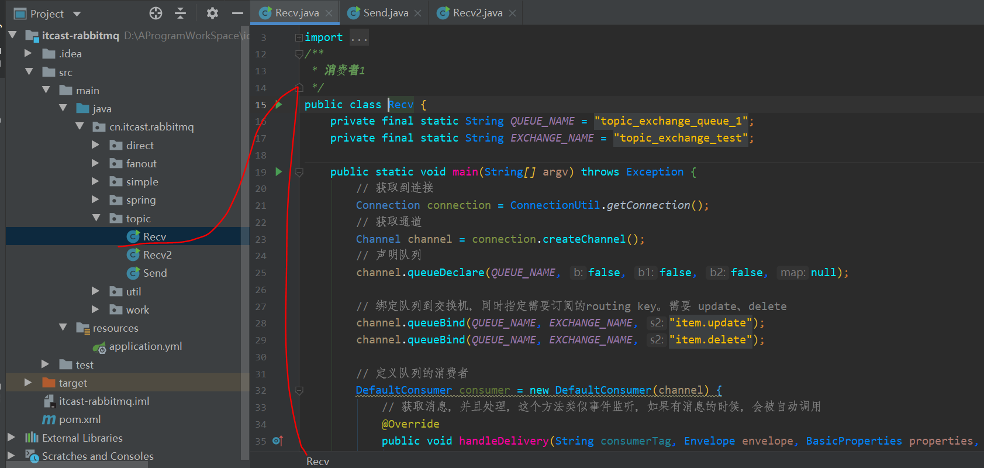Click fold toggle at DefaultConsumer line 32
The height and width of the screenshot is (468, 984).
pos(299,390)
